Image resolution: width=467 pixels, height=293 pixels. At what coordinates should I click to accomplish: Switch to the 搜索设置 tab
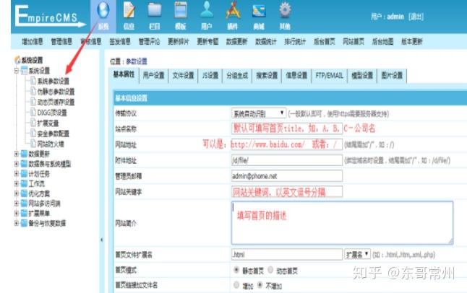pos(267,76)
